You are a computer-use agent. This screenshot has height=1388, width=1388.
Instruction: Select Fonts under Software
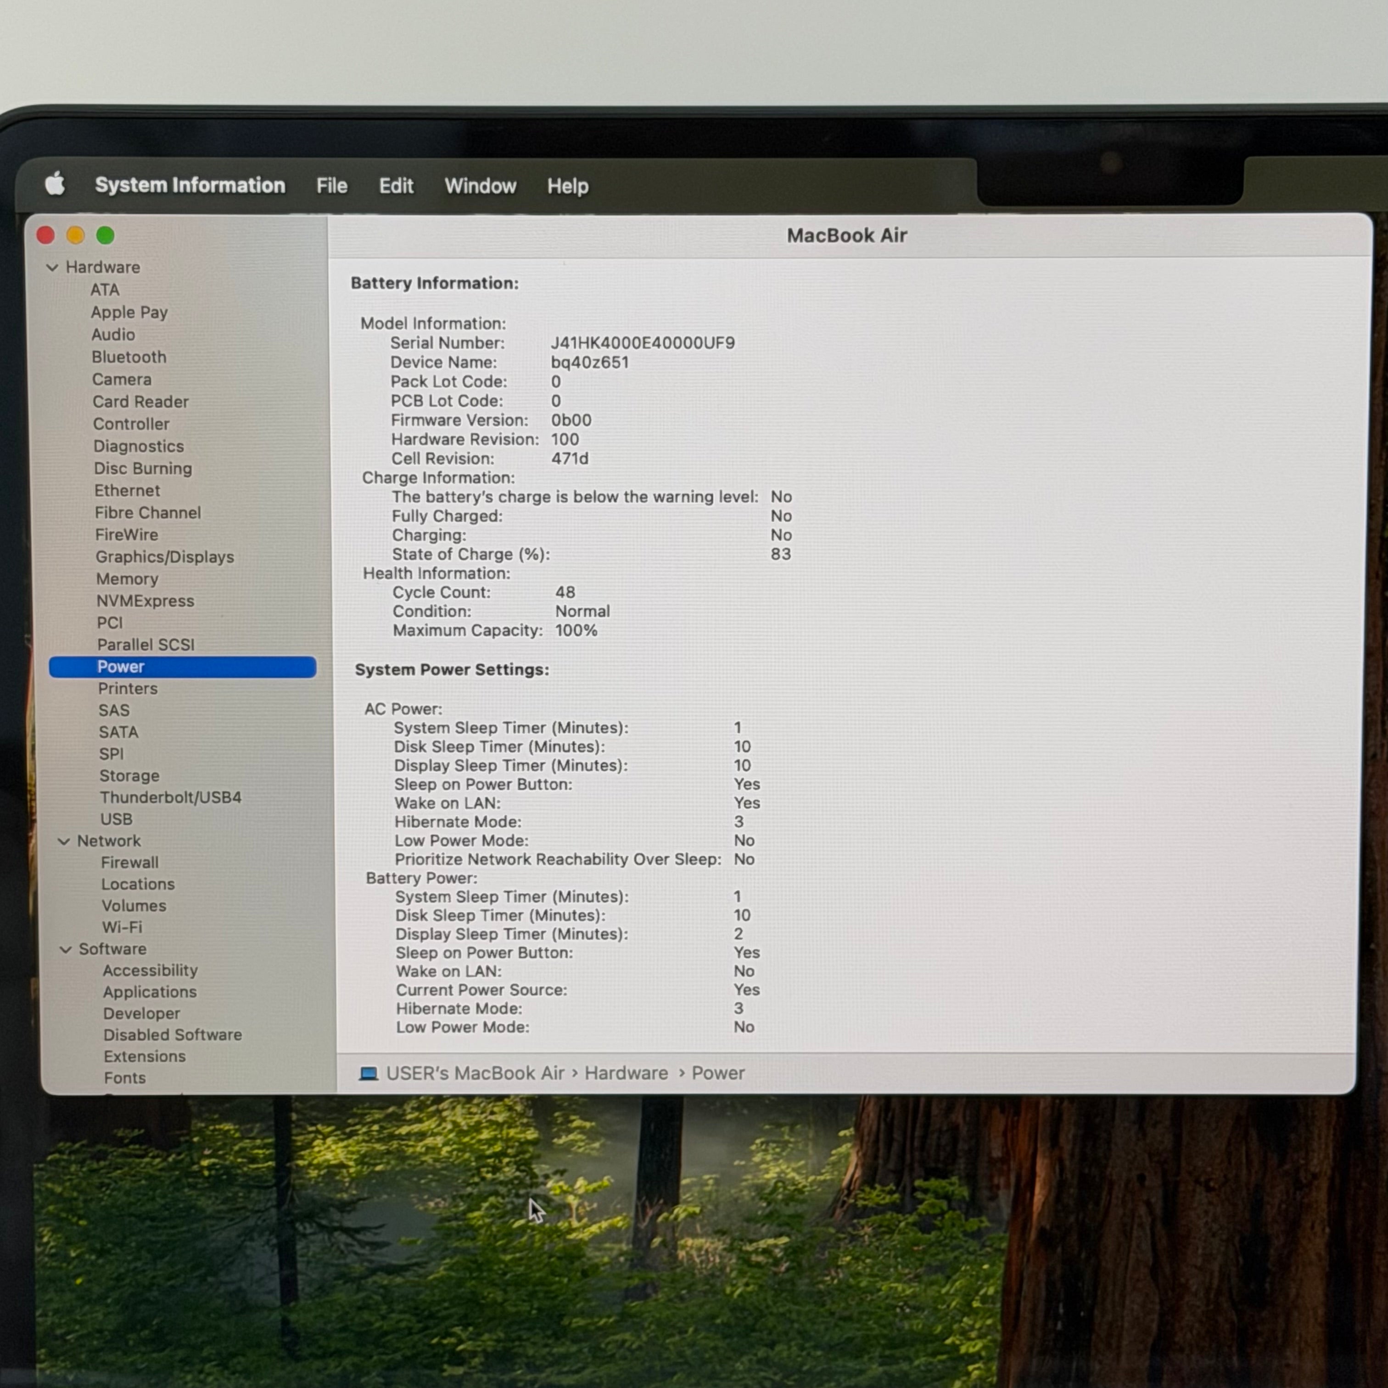point(125,1078)
